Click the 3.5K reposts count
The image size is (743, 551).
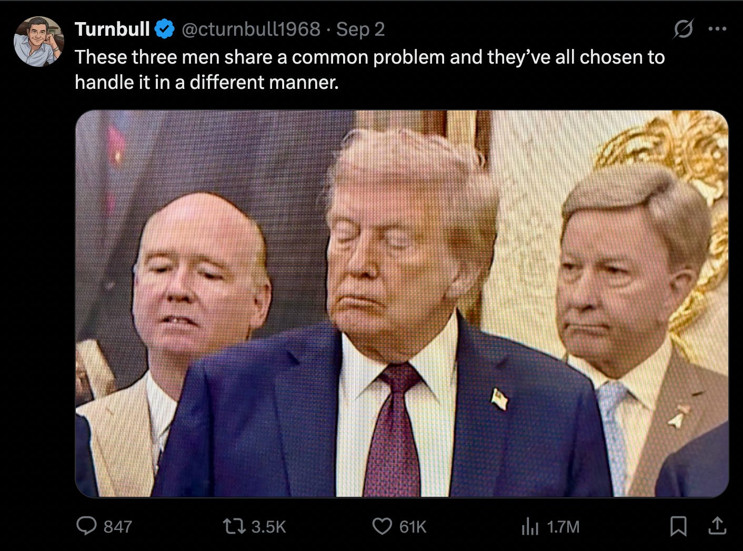[268, 526]
